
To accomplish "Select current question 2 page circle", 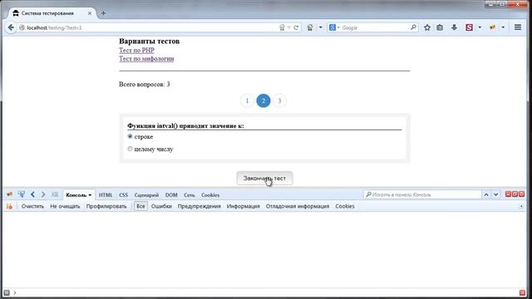I will pyautogui.click(x=264, y=100).
